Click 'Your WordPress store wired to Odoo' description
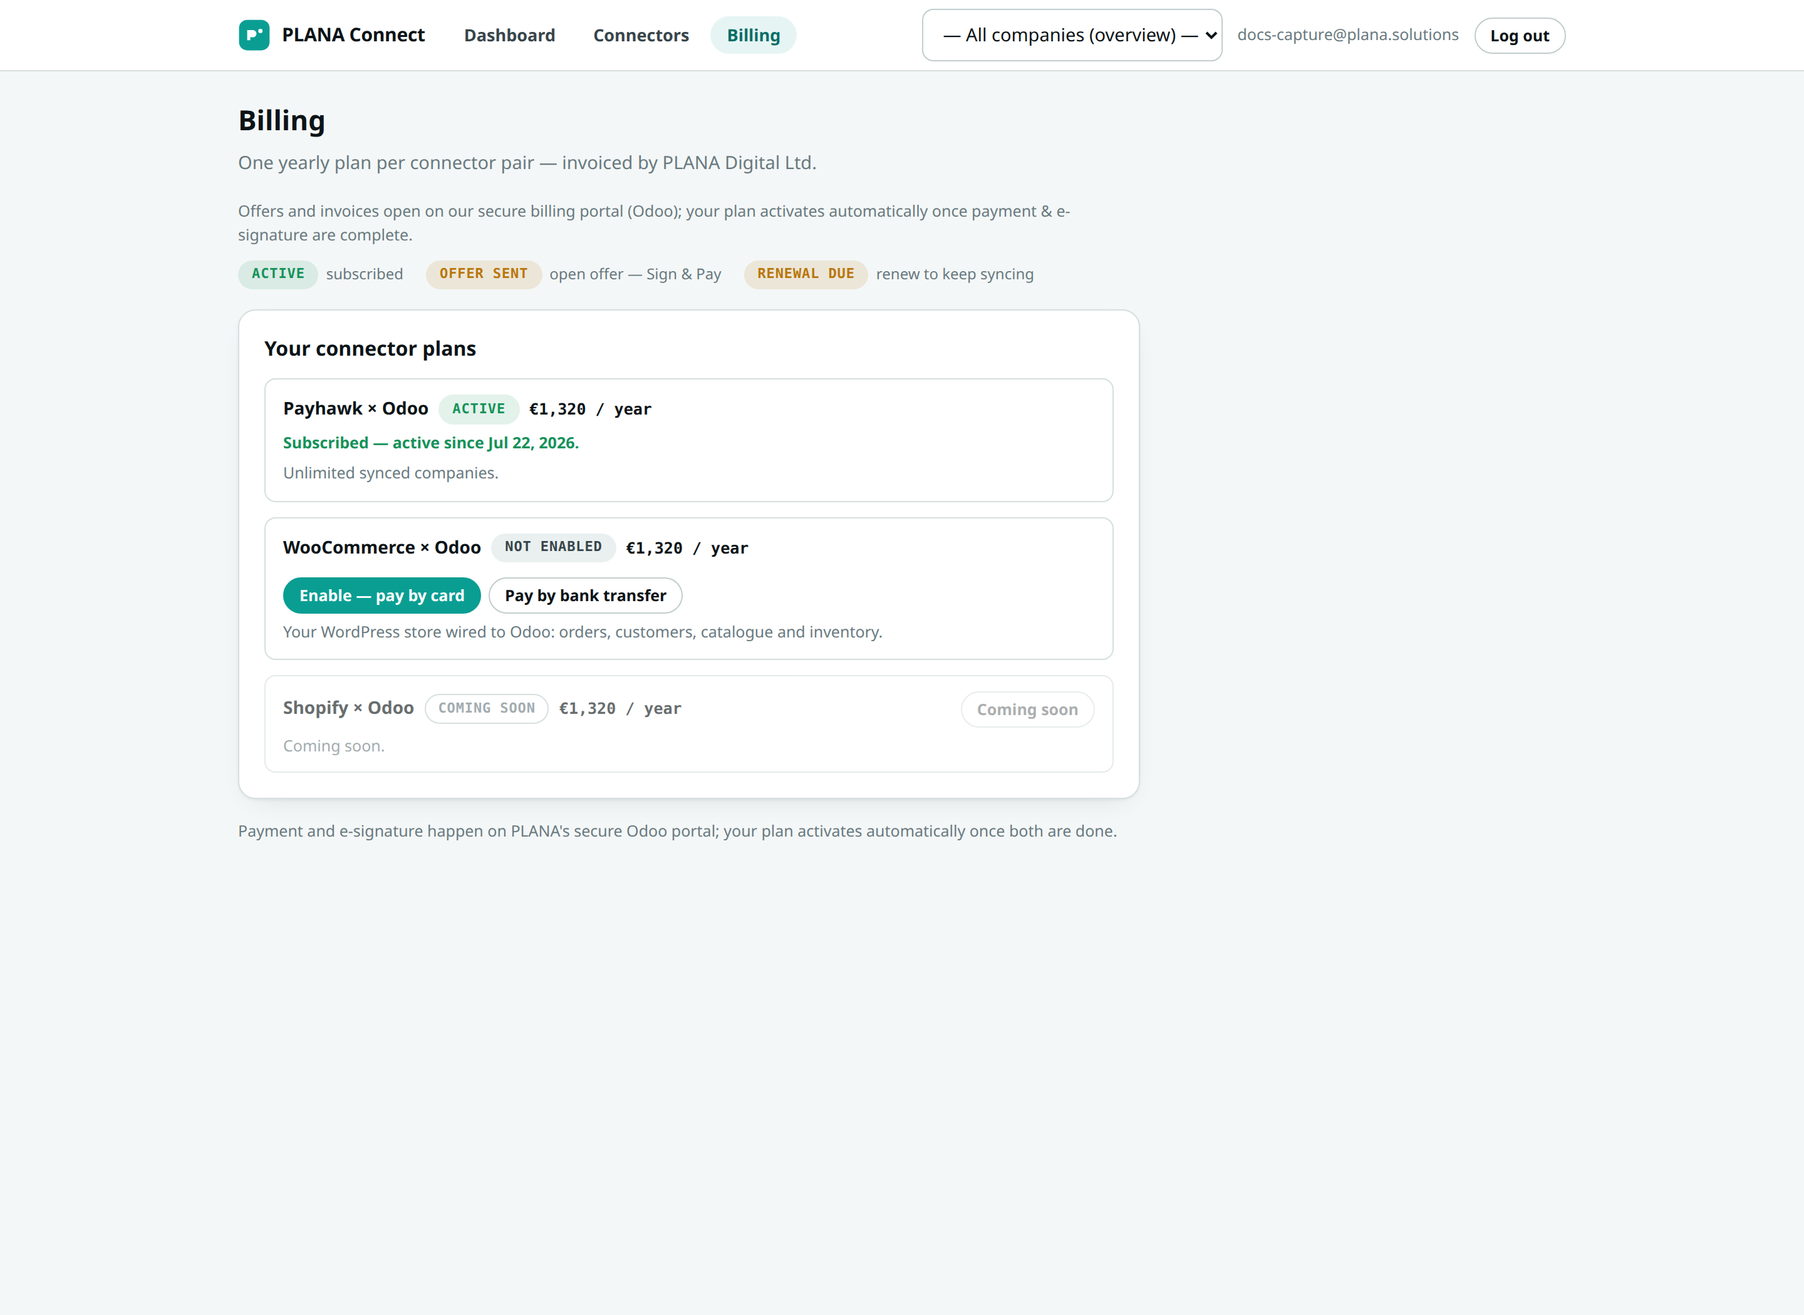 click(583, 632)
